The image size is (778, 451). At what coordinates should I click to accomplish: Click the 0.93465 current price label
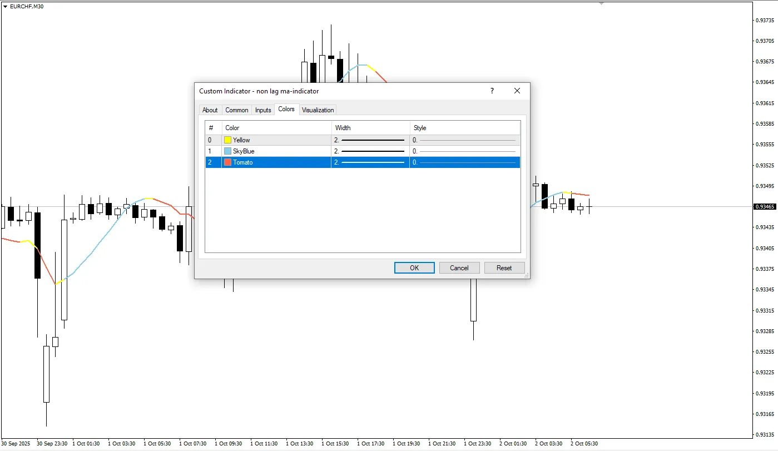click(765, 207)
